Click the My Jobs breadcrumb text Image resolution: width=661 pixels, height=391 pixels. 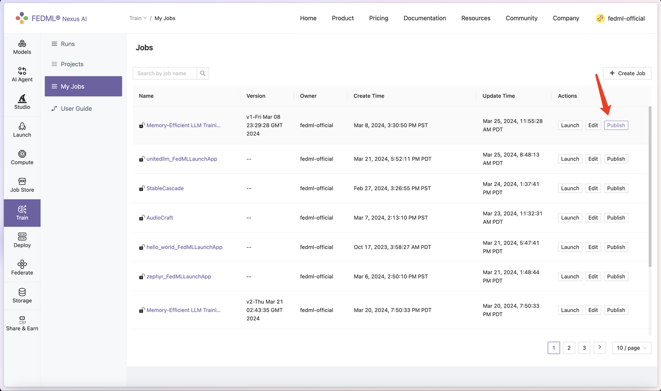(165, 18)
